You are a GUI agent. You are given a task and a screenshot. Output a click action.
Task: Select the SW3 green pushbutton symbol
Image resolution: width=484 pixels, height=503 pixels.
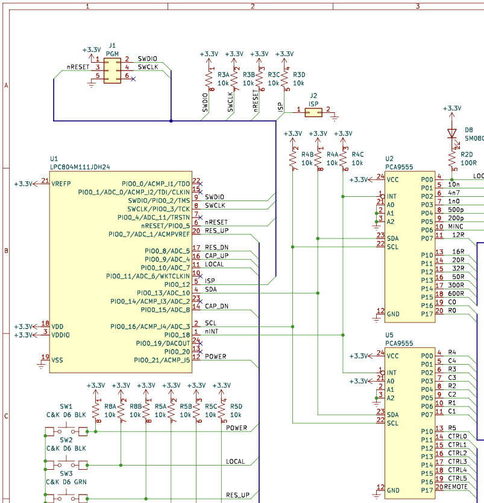(66, 496)
